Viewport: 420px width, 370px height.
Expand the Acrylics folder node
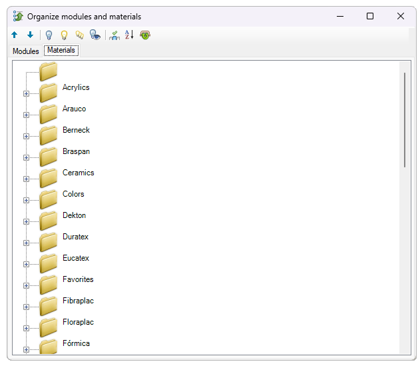[x=27, y=93]
